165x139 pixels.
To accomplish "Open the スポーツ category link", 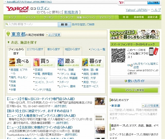I will [x=64, y=82].
